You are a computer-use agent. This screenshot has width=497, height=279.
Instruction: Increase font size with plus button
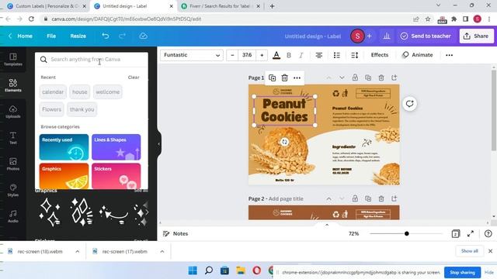(262, 55)
